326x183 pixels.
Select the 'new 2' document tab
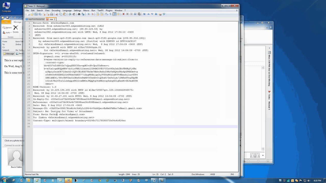coord(51,19)
